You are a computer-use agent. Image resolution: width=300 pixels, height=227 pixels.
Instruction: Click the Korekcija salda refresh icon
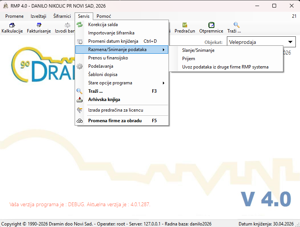80,25
